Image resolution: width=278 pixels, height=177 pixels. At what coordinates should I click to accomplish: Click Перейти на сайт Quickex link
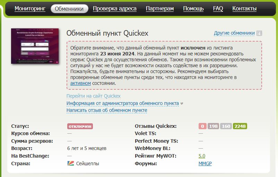[94, 96]
